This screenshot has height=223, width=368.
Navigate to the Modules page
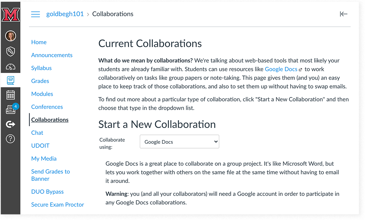[x=42, y=94]
